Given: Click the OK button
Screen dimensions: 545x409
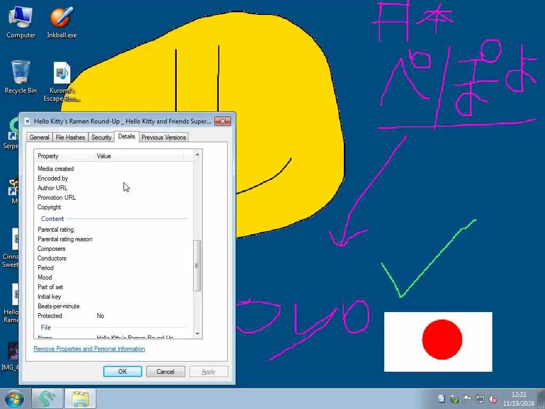Looking at the screenshot, I should tap(122, 371).
